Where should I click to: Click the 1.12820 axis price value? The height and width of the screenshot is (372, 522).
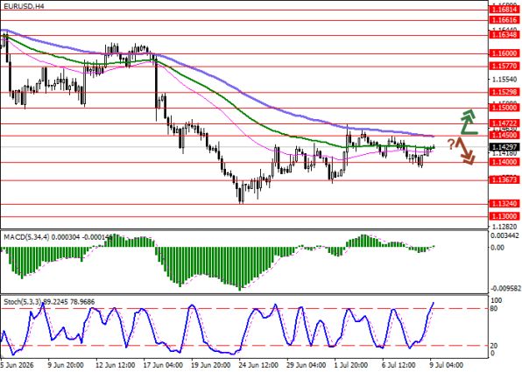point(504,227)
